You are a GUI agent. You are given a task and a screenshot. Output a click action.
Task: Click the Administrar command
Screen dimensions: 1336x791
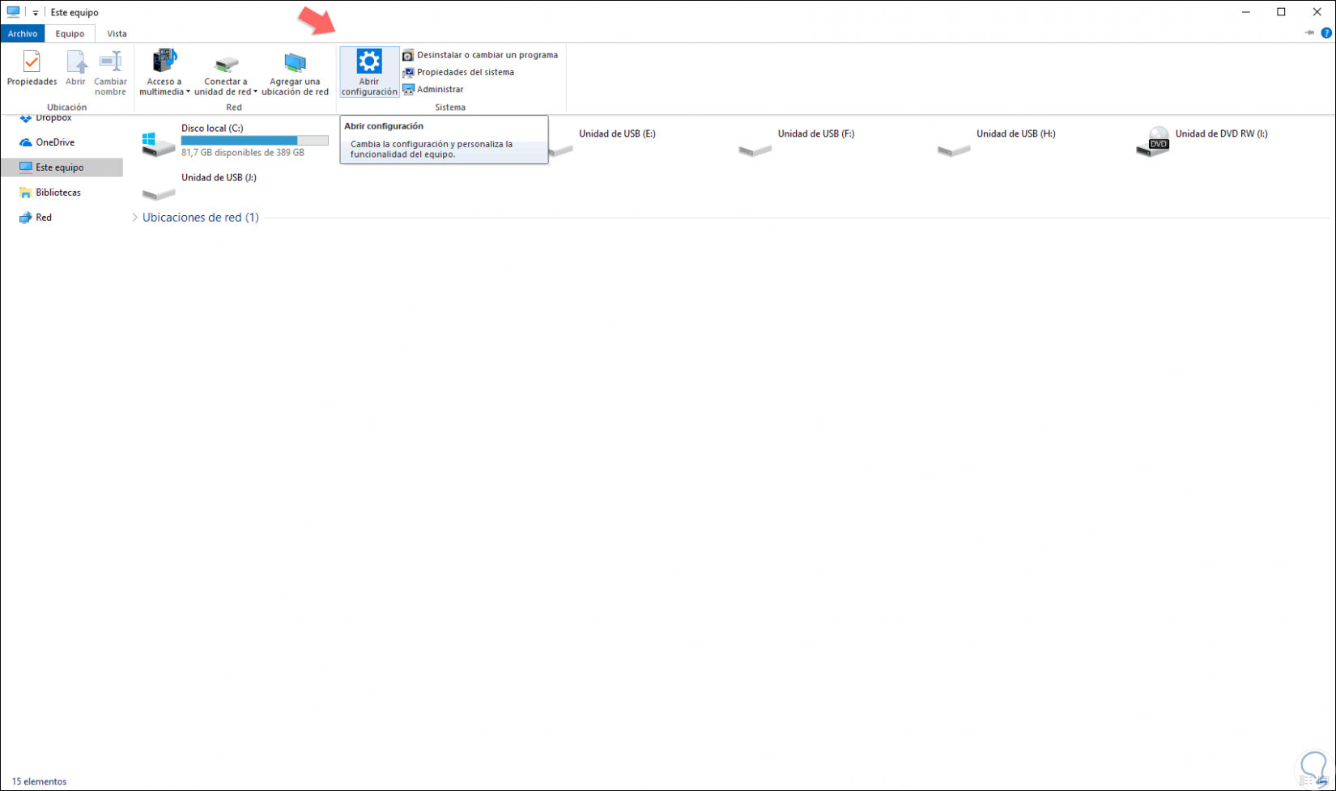point(433,89)
